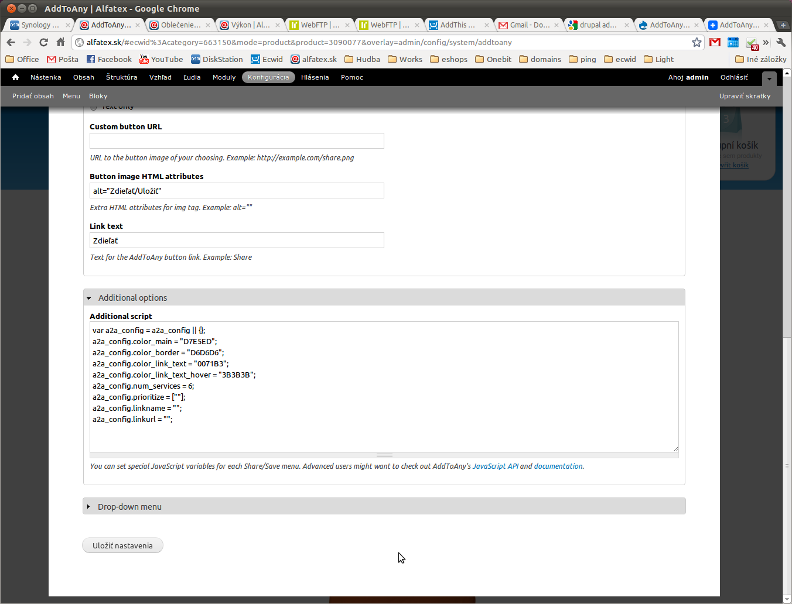The width and height of the screenshot is (792, 604).
Task: Open the DiskStation bookmark
Action: [217, 59]
